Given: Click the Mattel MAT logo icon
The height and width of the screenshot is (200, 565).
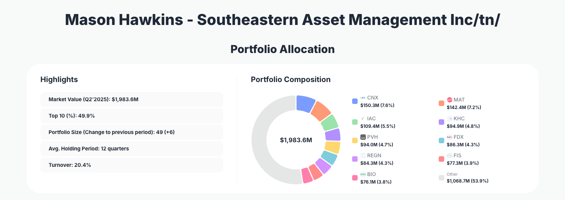Looking at the screenshot, I should (450, 100).
